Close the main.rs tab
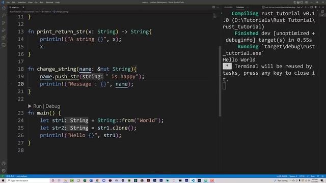The width and height of the screenshot is (326, 183). click(x=23, y=7)
